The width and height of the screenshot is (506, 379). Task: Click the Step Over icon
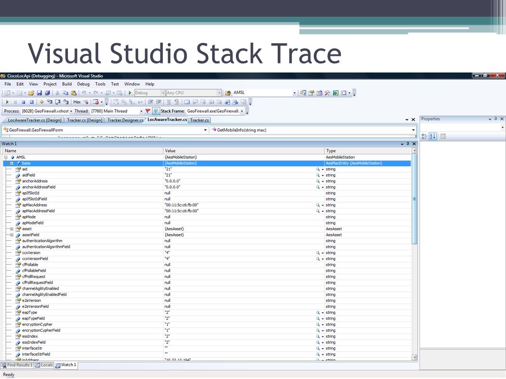tap(58, 102)
